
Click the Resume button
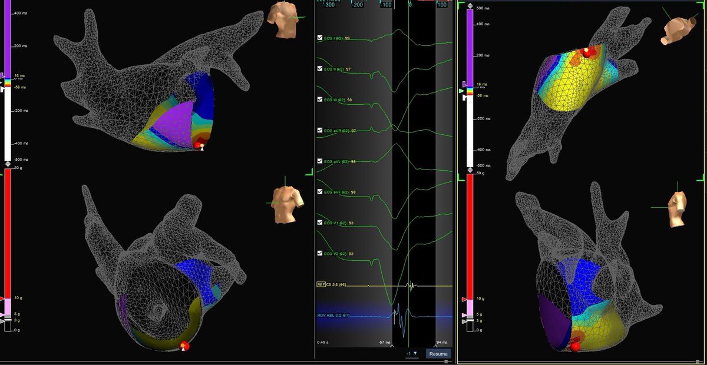pyautogui.click(x=438, y=354)
